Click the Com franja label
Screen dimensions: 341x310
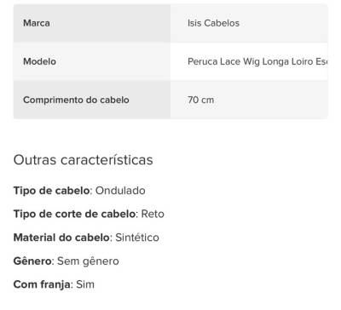pyautogui.click(x=42, y=284)
